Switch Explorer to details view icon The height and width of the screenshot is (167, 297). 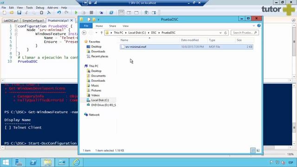(253, 150)
